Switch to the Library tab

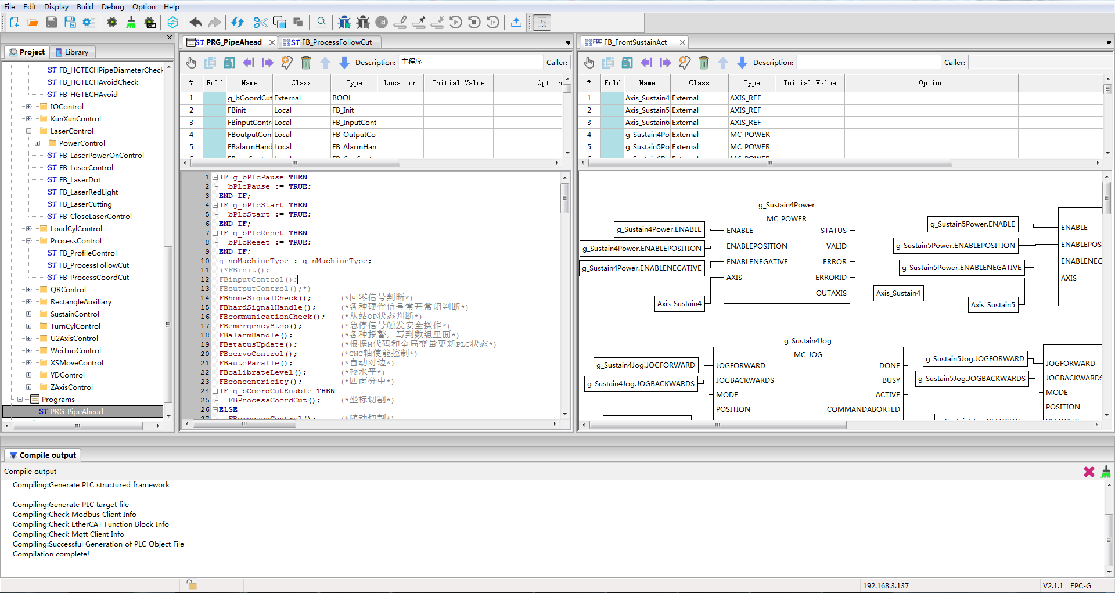72,52
